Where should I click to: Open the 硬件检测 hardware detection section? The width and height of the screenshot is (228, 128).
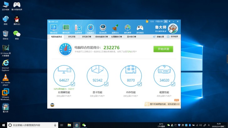(66, 29)
